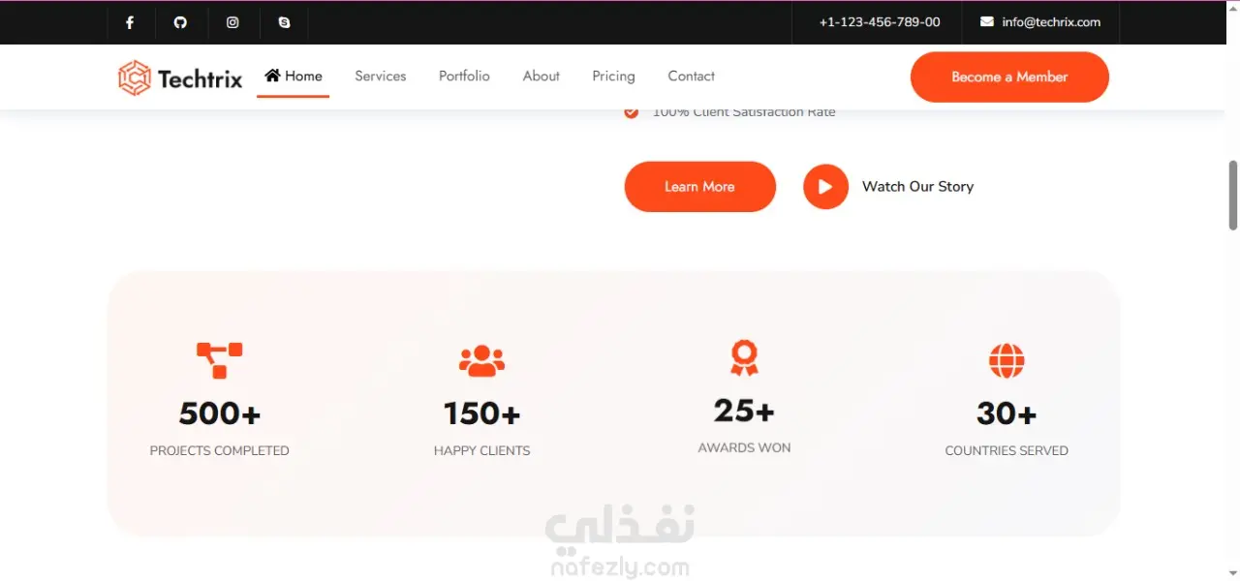Click the Learn More button
The width and height of the screenshot is (1240, 581).
699,186
